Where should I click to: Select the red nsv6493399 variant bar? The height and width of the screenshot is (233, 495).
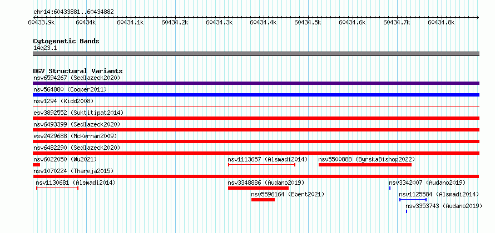256,130
